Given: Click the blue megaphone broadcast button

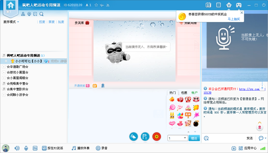Looking at the screenshot, I should (x=133, y=136).
